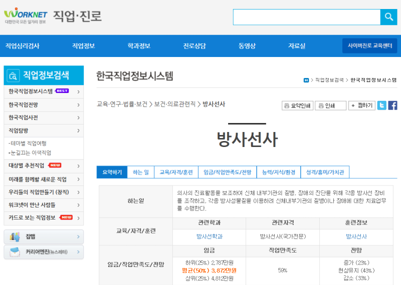This screenshot has height=285, width=401.
Task: Click in the top search input field
Action: pyautogui.click(x=307, y=17)
